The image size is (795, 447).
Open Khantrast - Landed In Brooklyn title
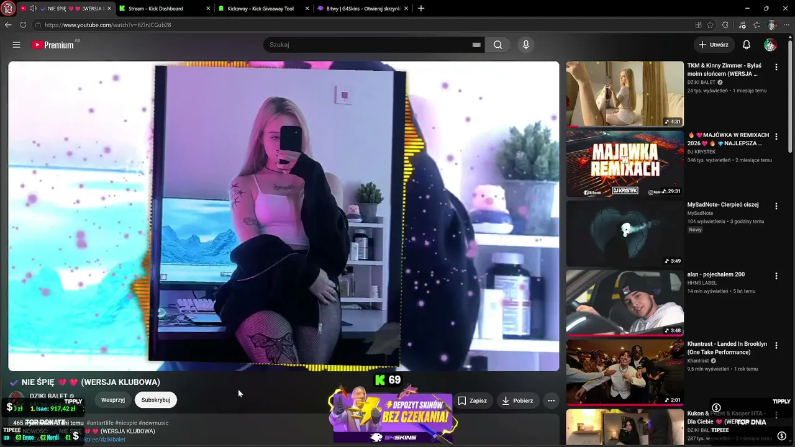[727, 348]
